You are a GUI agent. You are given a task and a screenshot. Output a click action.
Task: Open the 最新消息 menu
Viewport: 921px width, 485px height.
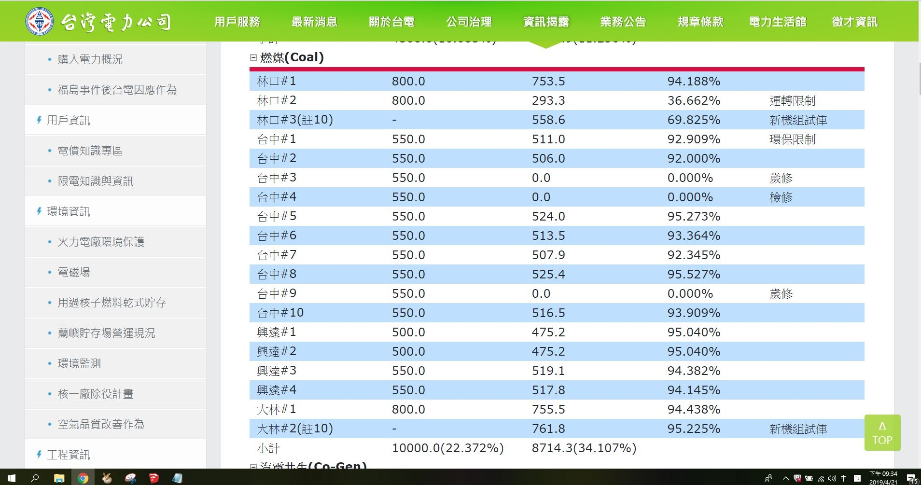pyautogui.click(x=314, y=22)
